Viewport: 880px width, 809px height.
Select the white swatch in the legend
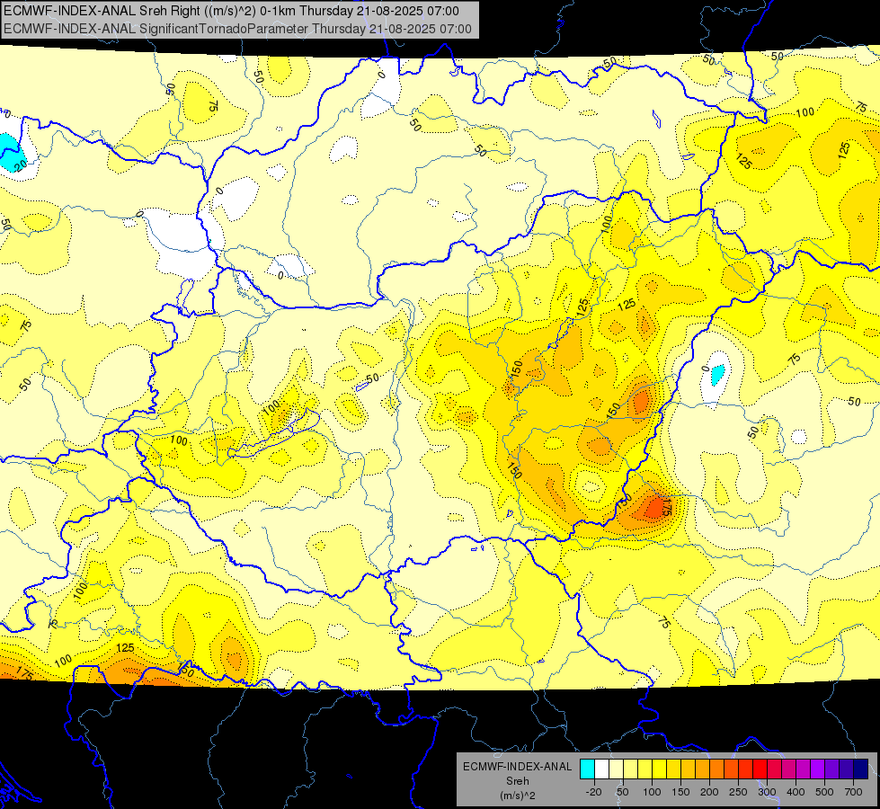click(x=601, y=769)
